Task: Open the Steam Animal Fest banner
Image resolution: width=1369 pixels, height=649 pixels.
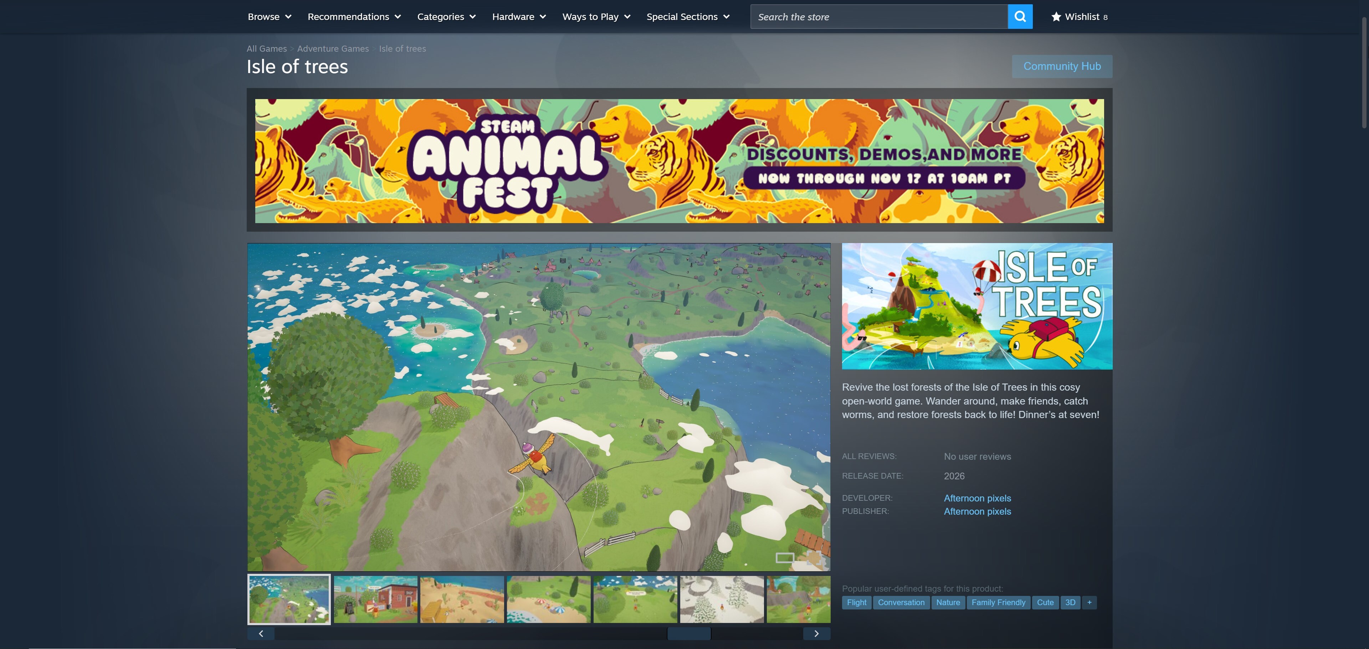Action: (x=679, y=161)
